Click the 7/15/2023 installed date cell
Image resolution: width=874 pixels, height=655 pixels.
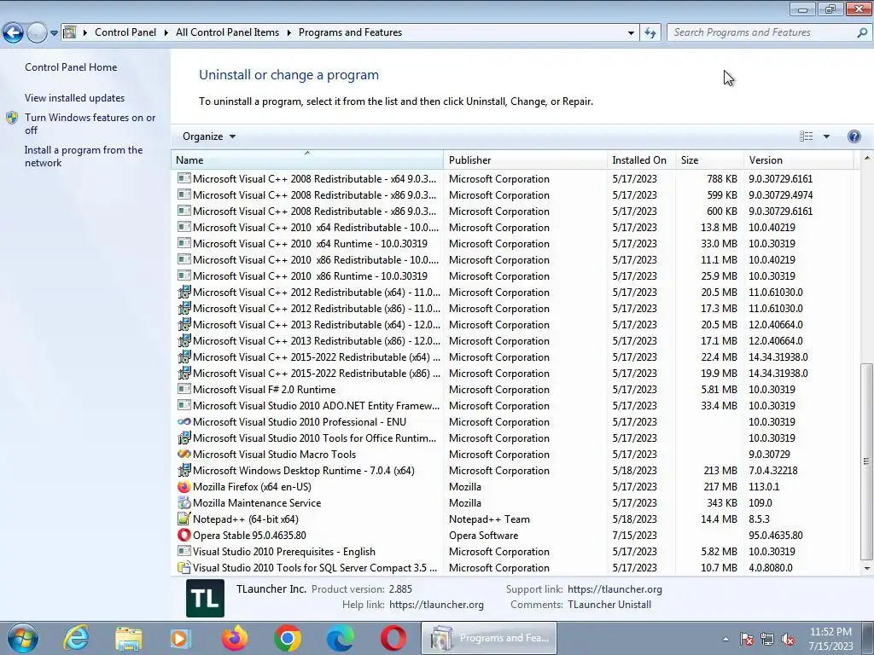634,536
